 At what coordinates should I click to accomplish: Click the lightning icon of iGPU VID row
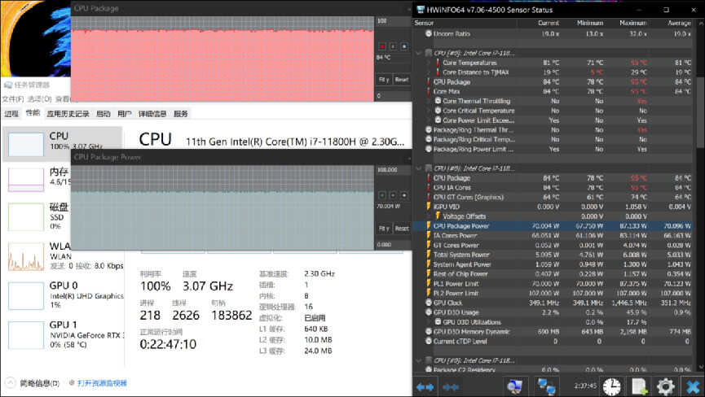[429, 207]
